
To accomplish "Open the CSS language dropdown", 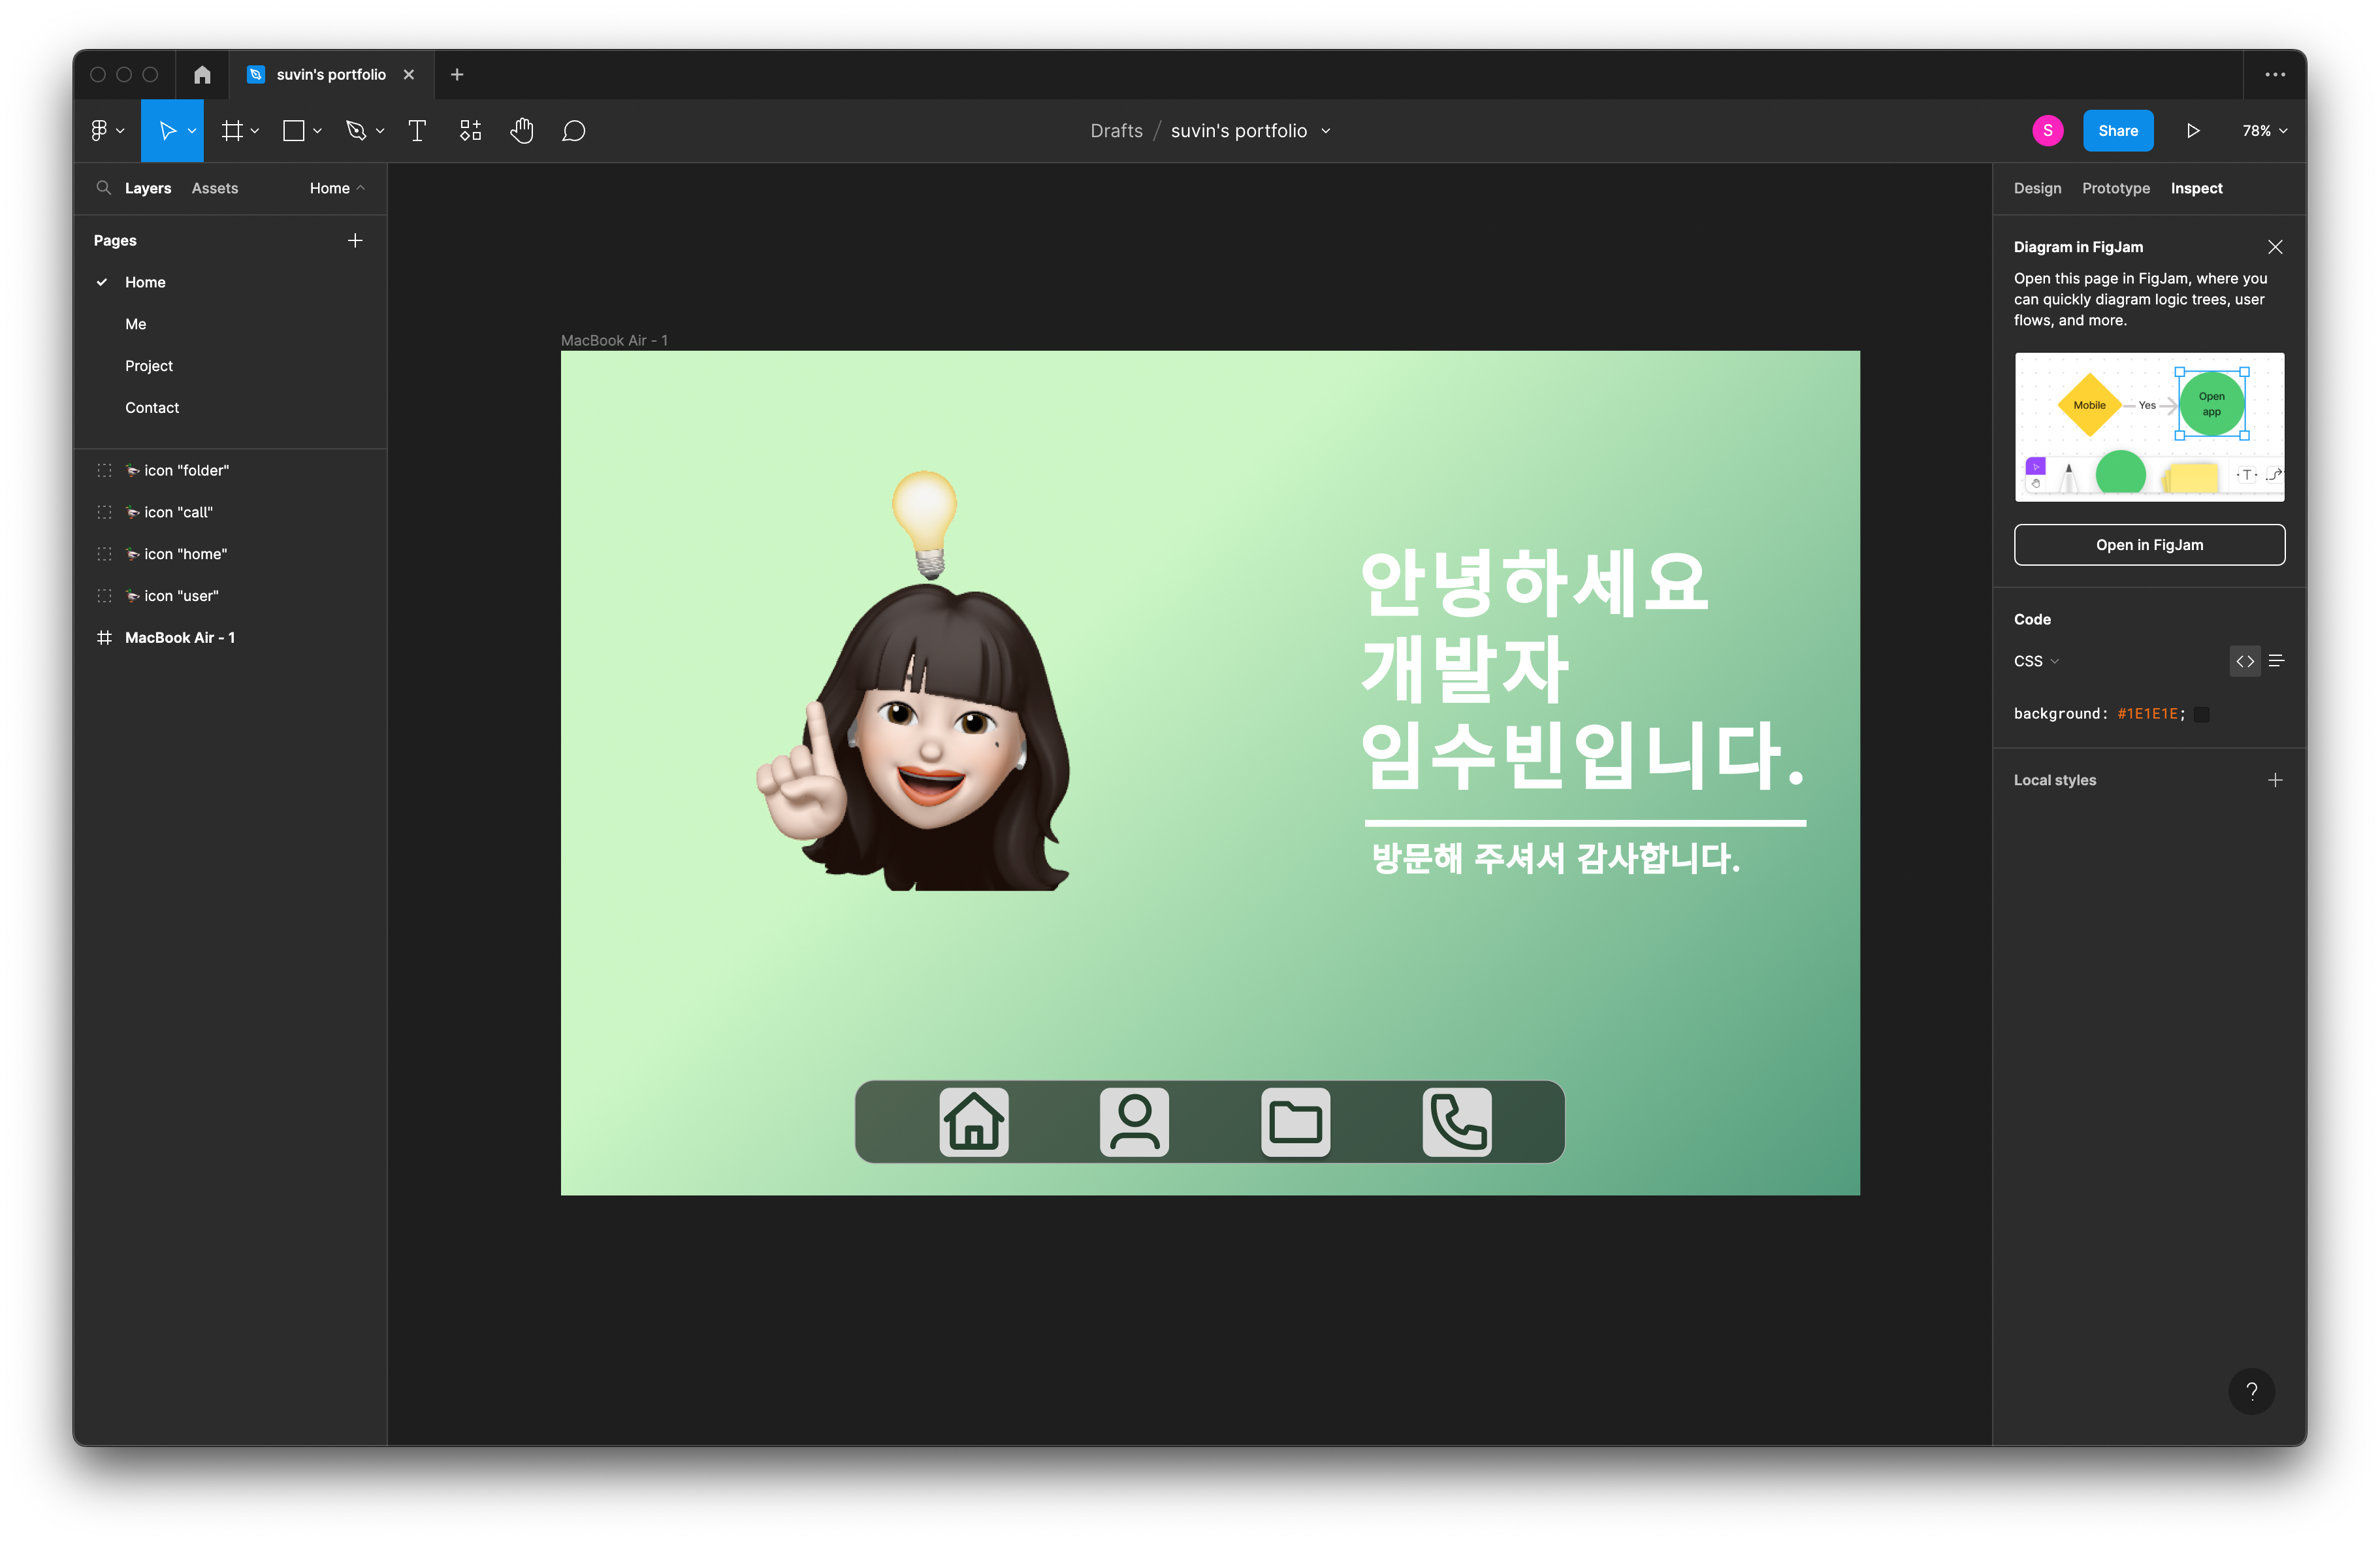I will (x=2036, y=661).
